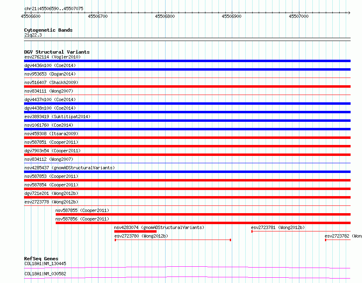Select nsv4285437 (gnomADStructuralVariants) label
The image size is (362, 283).
coord(70,168)
